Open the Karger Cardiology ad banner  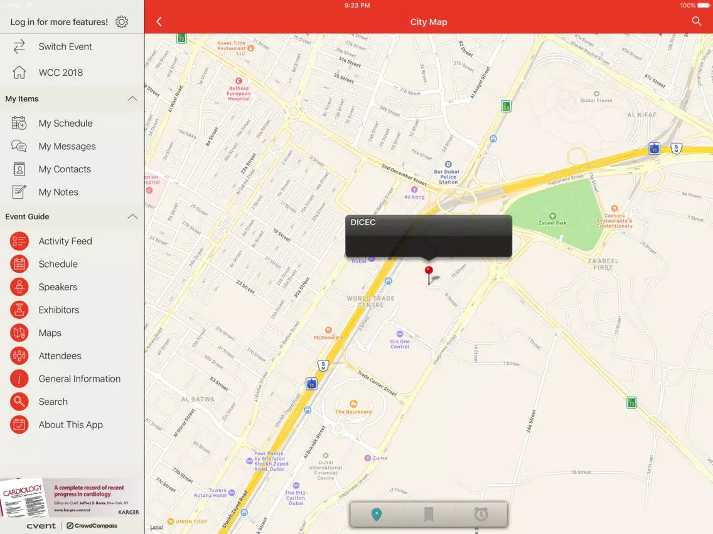tap(72, 497)
